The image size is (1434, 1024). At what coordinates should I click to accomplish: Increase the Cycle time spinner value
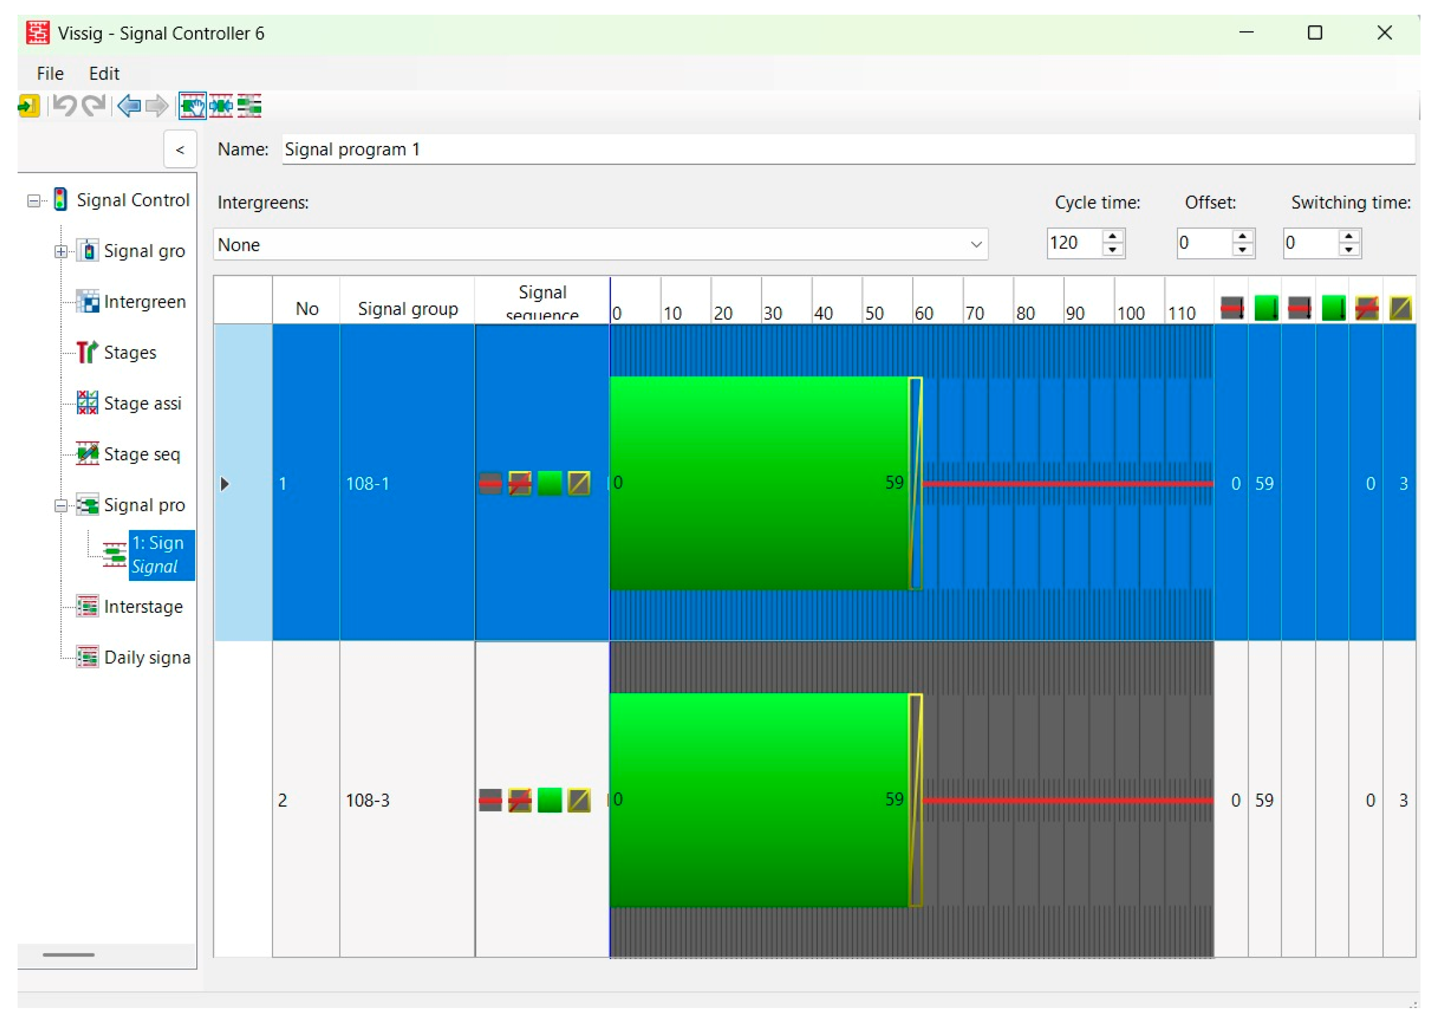tap(1112, 236)
